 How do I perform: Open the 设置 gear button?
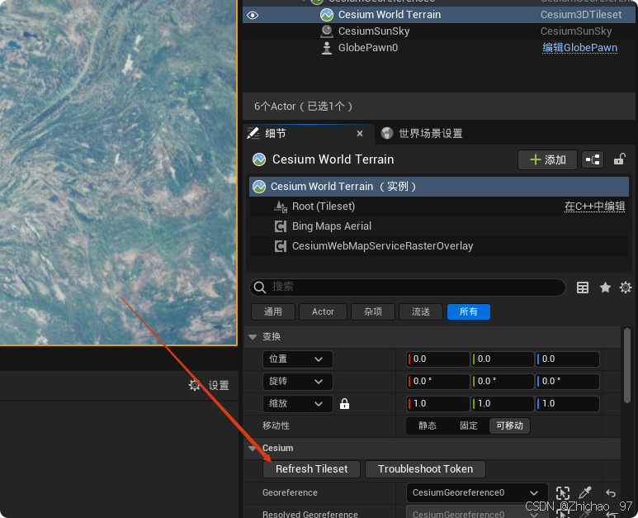209,386
